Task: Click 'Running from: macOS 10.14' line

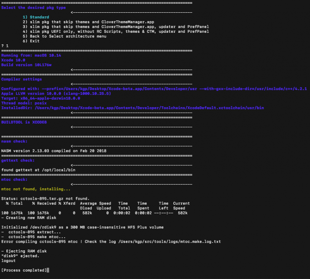Action: tap(31, 55)
